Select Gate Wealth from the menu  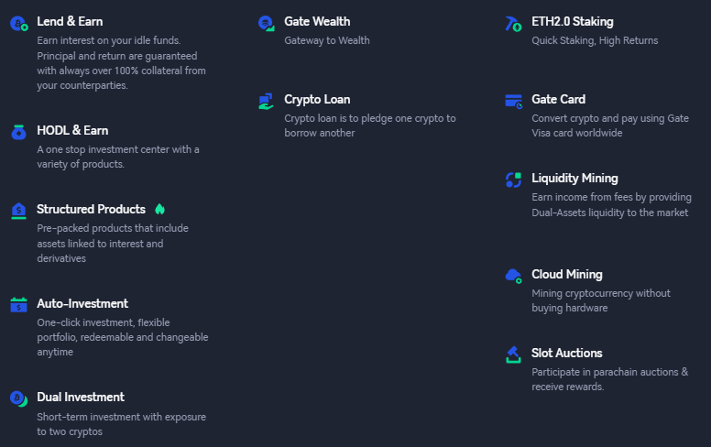point(317,21)
